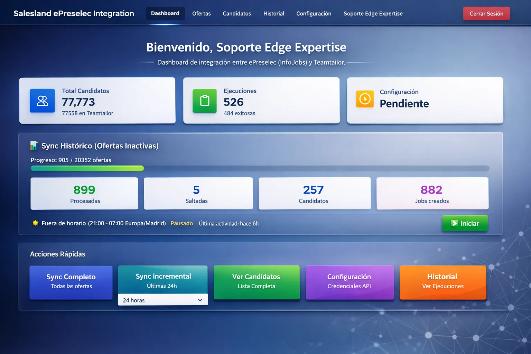The height and width of the screenshot is (354, 531).
Task: Open the 24 horas interval dropdown
Action: [162, 300]
